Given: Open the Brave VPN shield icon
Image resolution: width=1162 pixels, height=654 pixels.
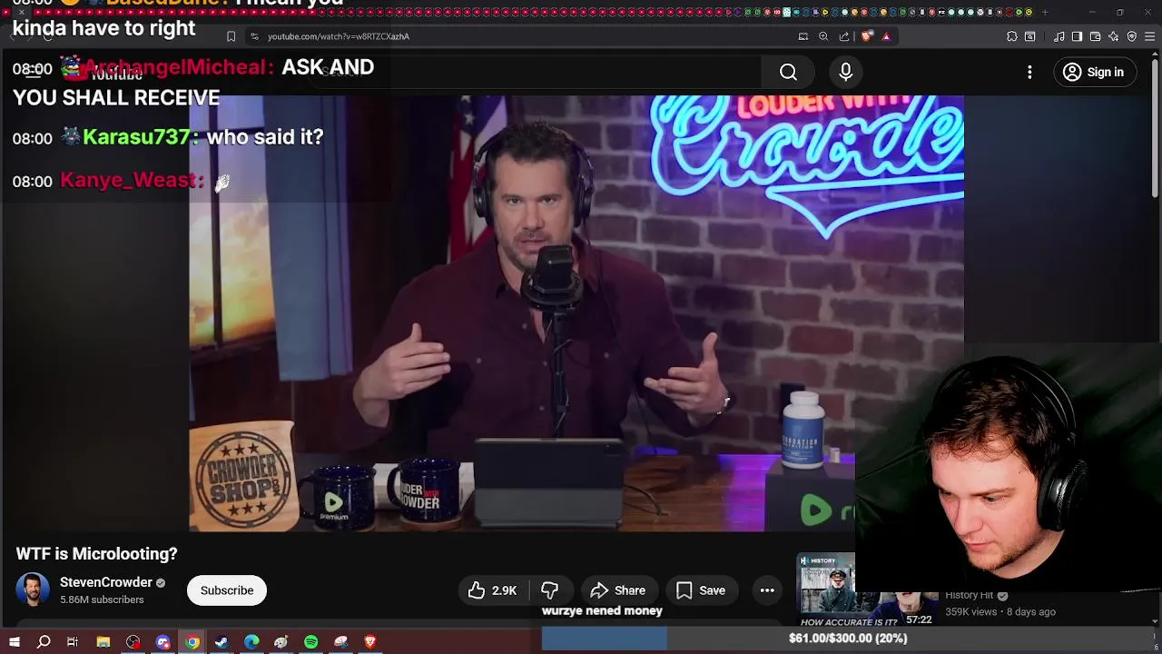Looking at the screenshot, I should click(1132, 36).
